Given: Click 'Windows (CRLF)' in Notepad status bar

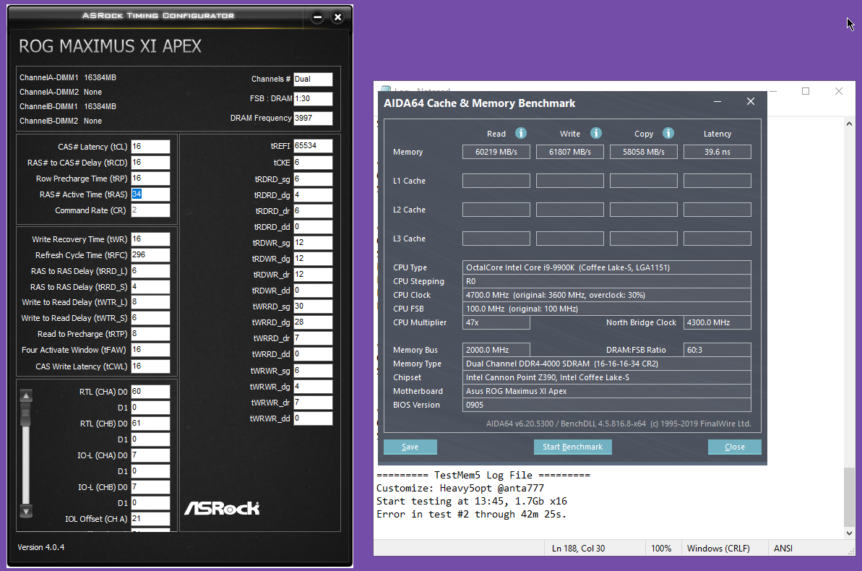Looking at the screenshot, I should coord(718,549).
